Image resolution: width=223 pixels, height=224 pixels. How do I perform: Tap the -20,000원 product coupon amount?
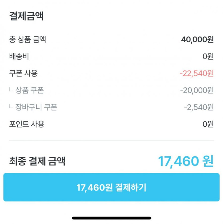197,90
